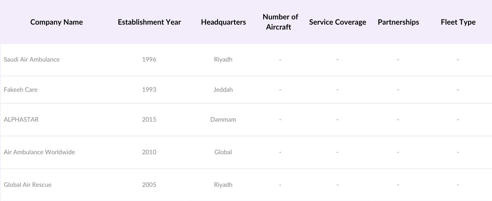Select the Service Coverage column header

[337, 22]
